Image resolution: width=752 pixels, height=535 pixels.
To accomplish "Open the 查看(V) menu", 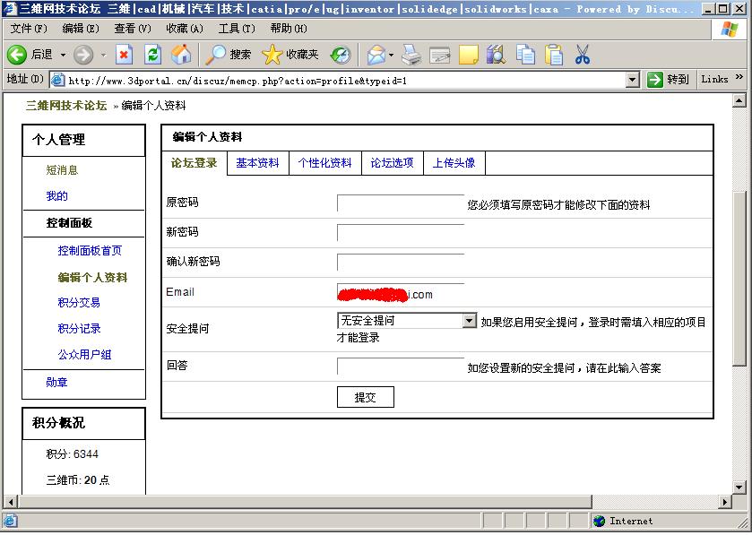I will tap(133, 29).
